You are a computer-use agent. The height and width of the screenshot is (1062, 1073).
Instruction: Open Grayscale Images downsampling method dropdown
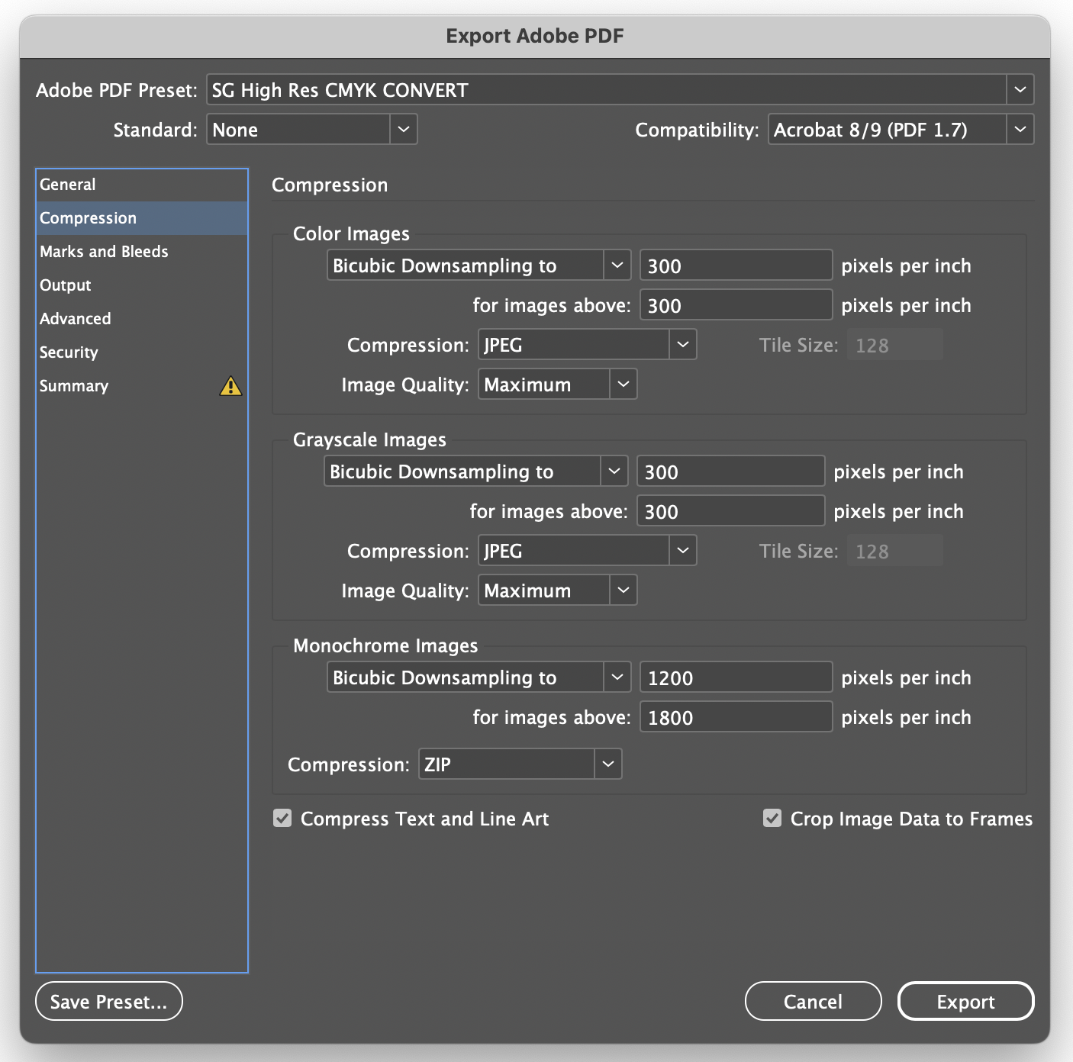pos(475,471)
